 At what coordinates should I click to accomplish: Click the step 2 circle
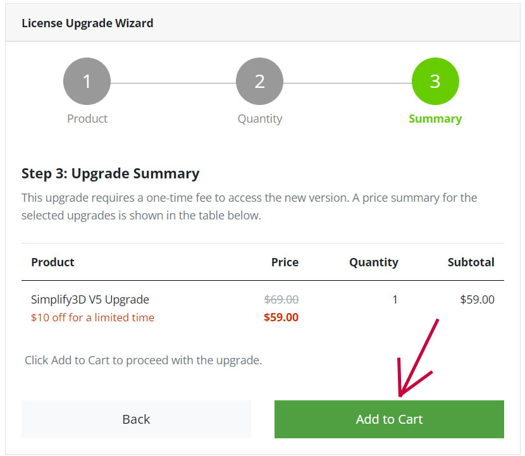(x=259, y=82)
